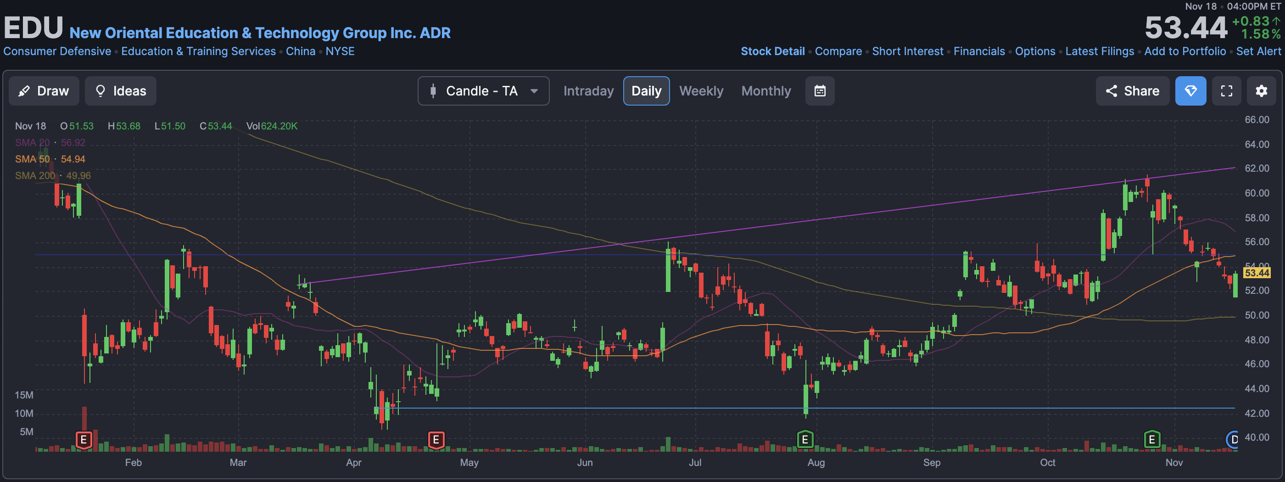Open the Stock Detail link
Screen dimensions: 1285x482
772,51
